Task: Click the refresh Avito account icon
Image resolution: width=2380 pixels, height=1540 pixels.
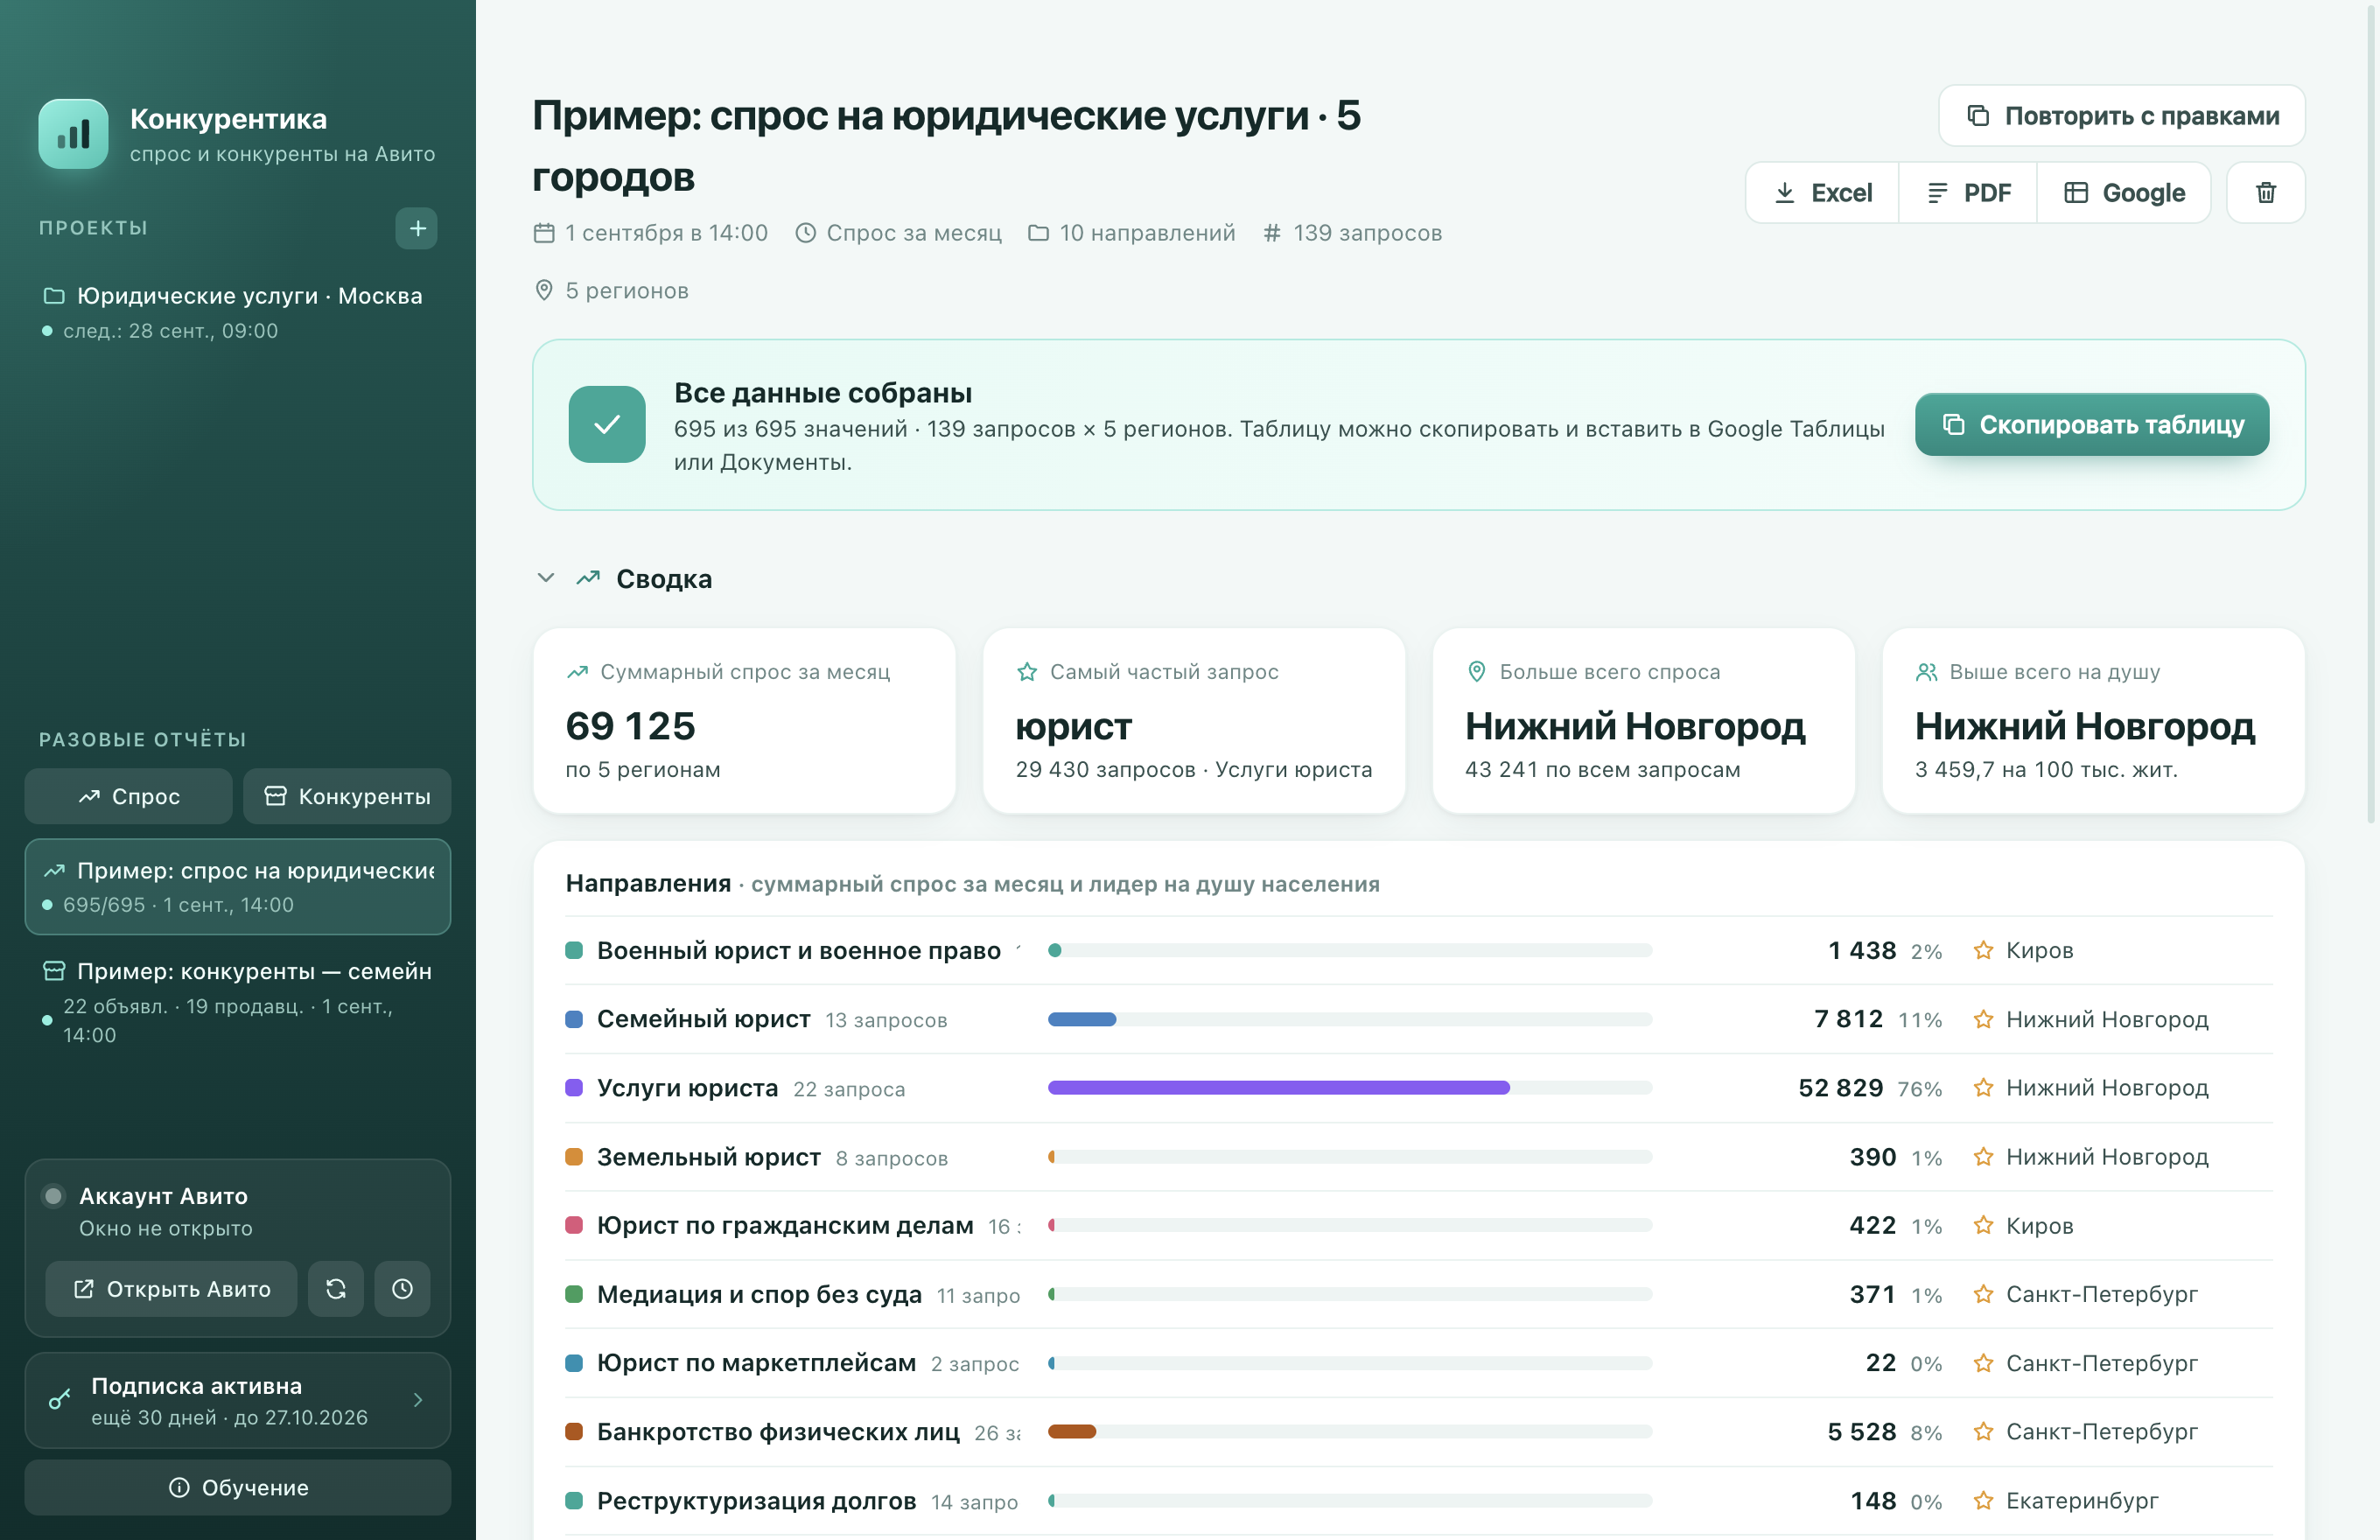Action: (x=336, y=1289)
